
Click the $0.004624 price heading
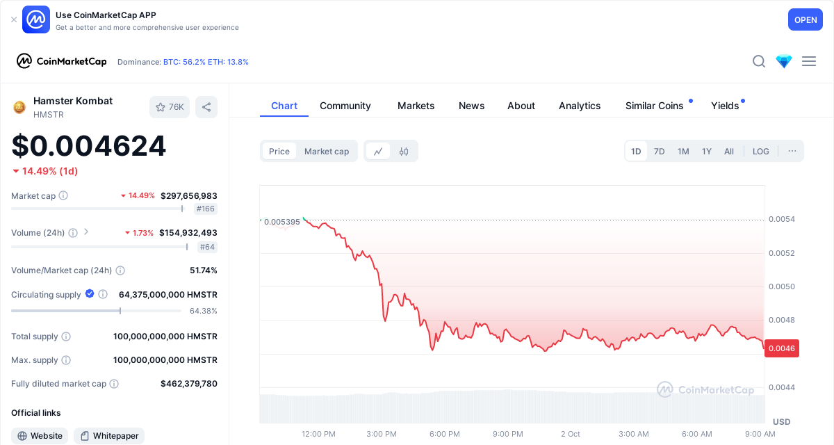[89, 146]
